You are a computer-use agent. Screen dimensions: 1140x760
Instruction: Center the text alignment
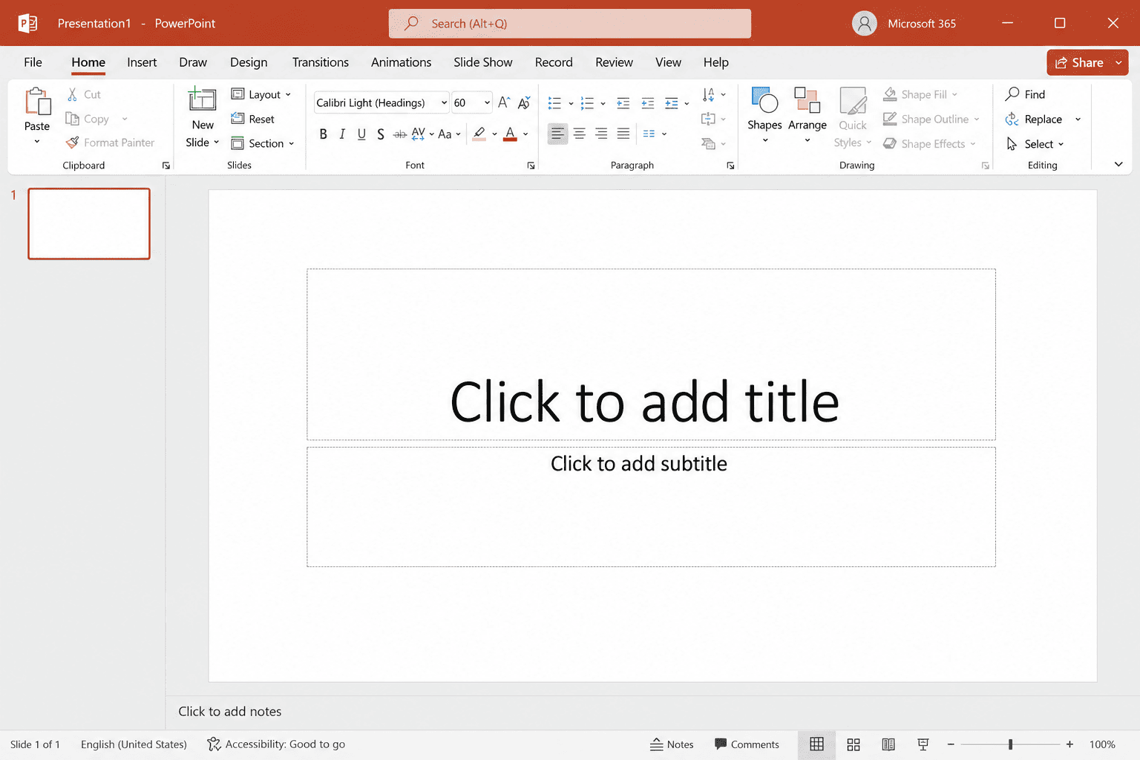580,134
